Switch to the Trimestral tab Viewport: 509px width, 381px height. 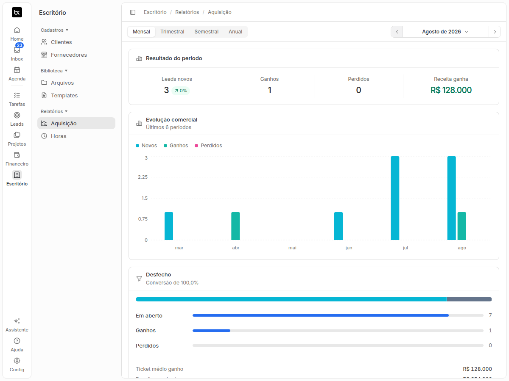click(x=172, y=32)
